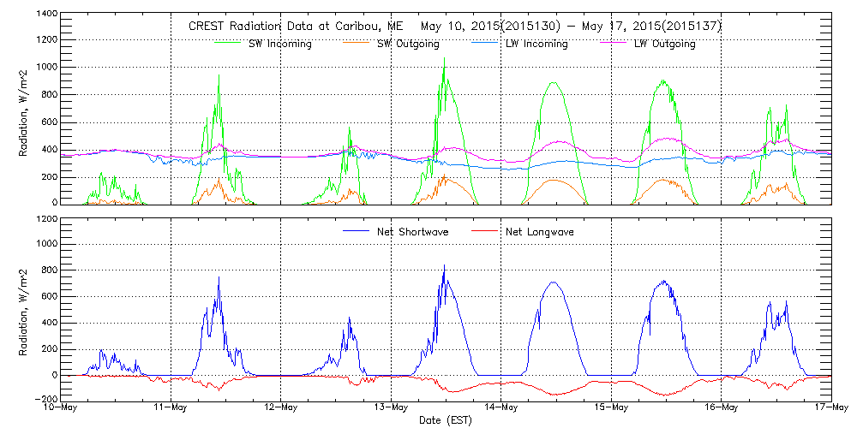Click the 17-May x-axis date label

(831, 407)
